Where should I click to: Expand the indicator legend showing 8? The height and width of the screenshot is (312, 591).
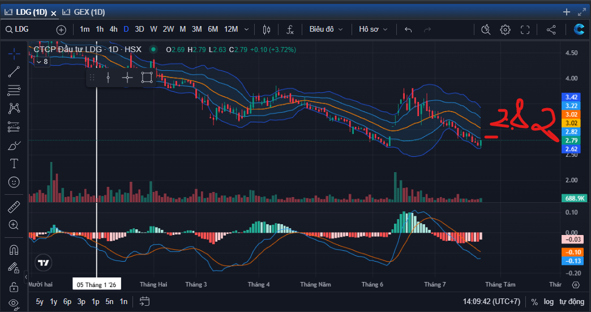pos(41,61)
